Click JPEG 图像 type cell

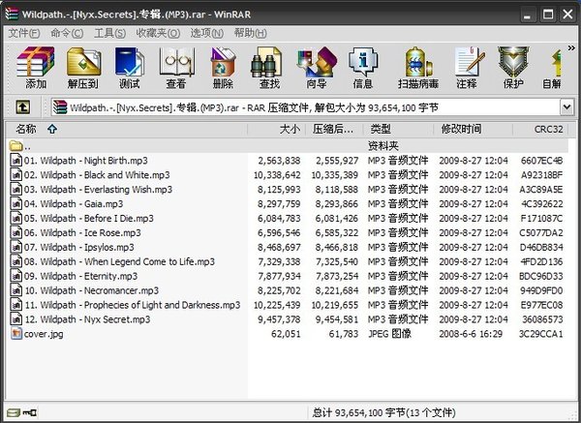click(x=389, y=334)
